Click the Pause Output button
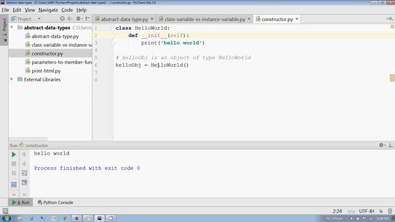This screenshot has width=395, height=222. (x=14, y=173)
